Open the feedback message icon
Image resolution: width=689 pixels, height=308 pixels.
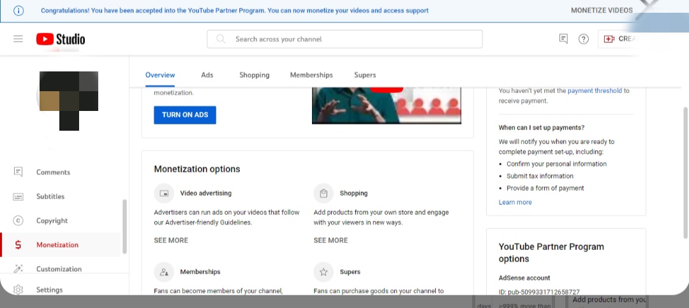coord(563,39)
